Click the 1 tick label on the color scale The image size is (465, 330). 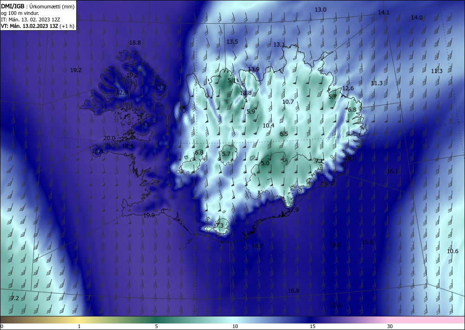[79, 327]
